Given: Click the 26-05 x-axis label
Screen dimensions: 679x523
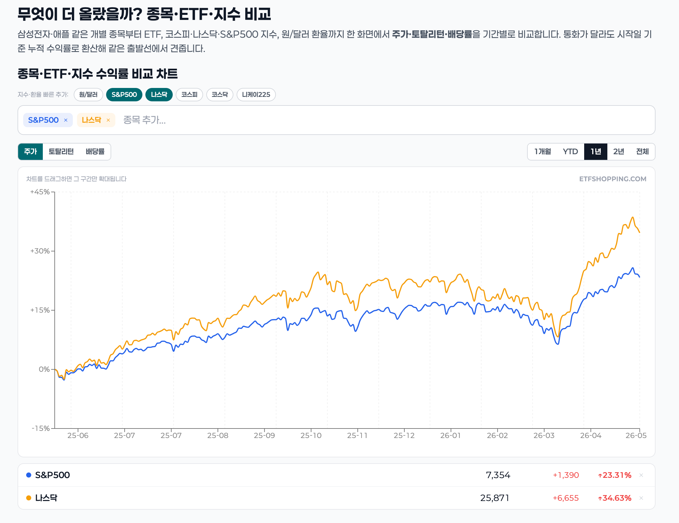Looking at the screenshot, I should click(x=636, y=436).
